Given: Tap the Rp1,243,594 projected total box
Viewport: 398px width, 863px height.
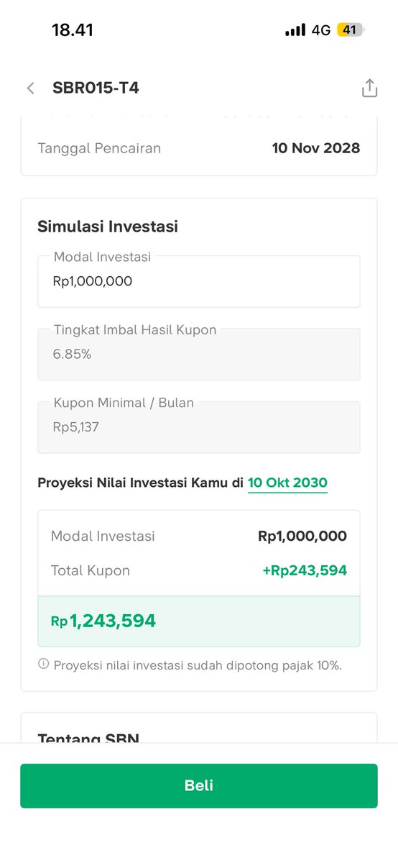Looking at the screenshot, I should point(199,621).
